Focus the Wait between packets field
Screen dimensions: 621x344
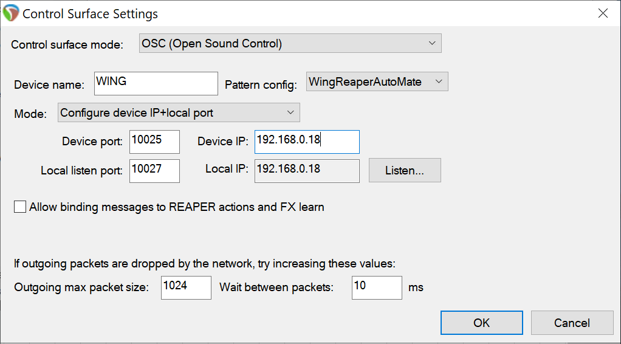pos(377,287)
